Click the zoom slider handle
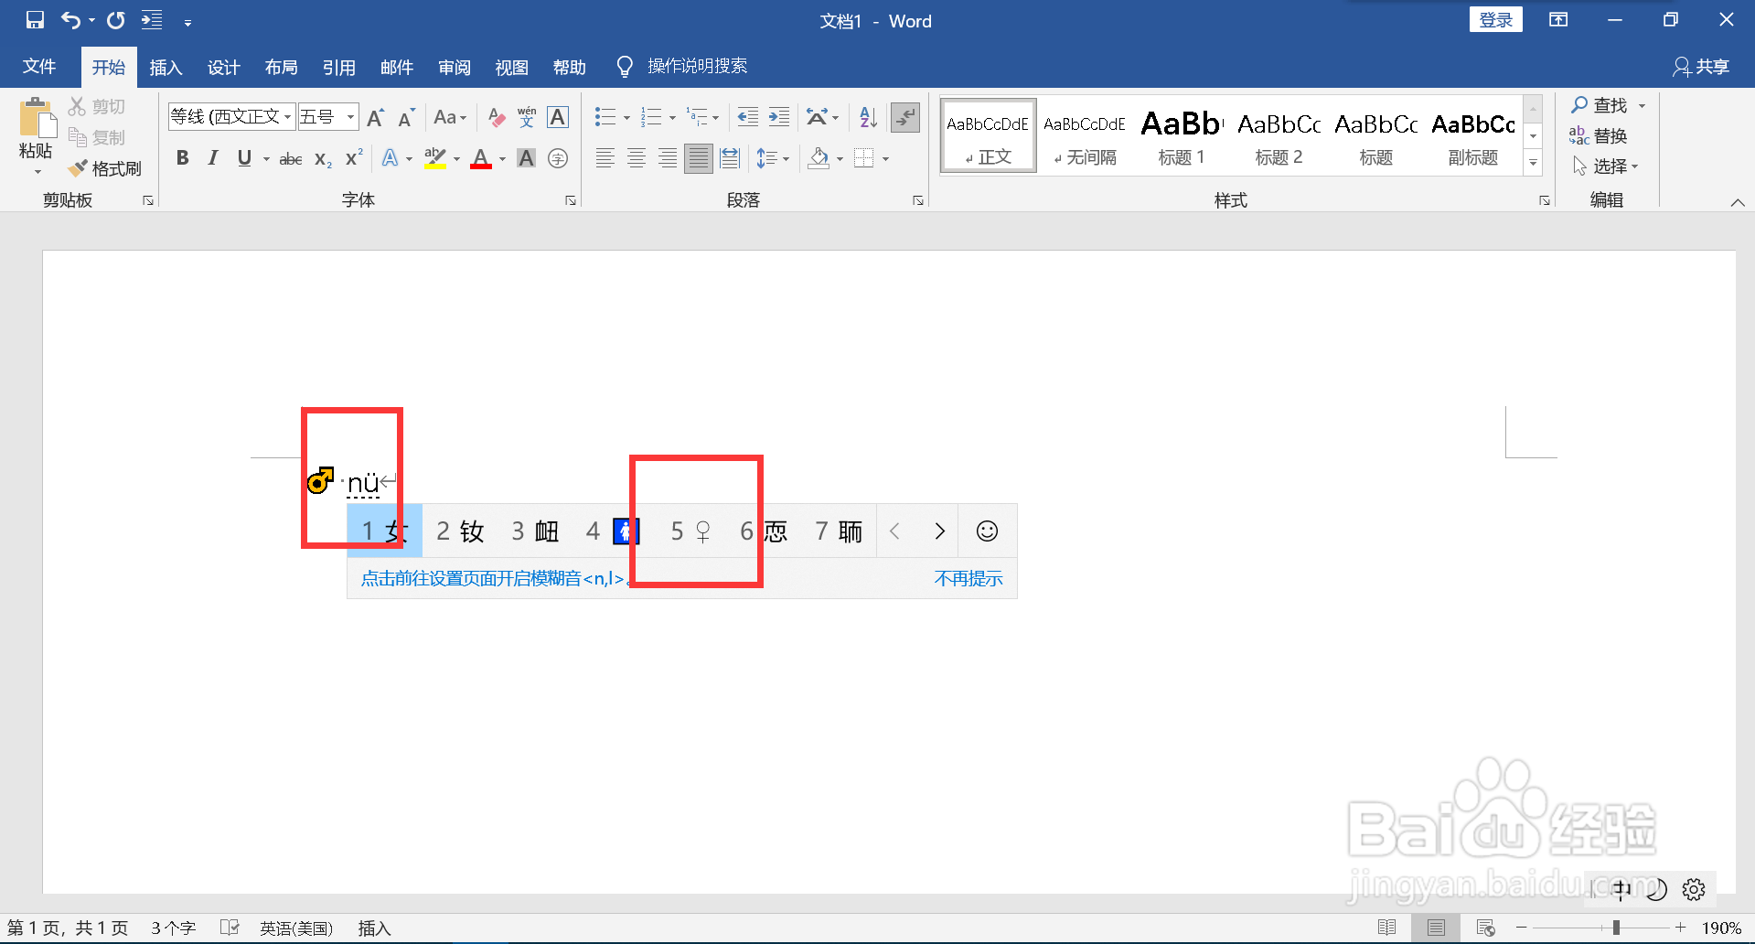1755x944 pixels. click(x=1616, y=928)
